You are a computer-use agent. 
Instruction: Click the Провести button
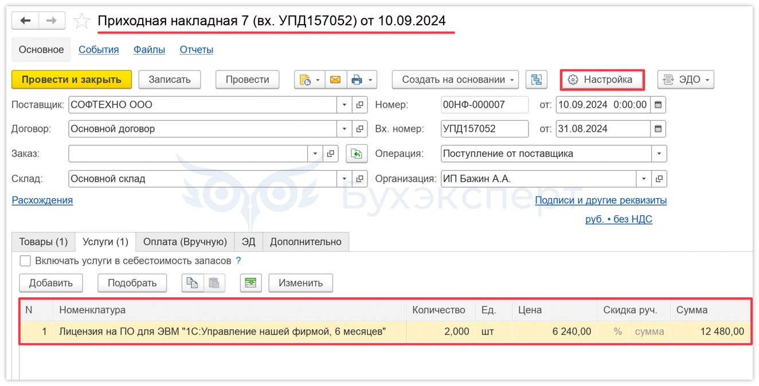coord(248,80)
